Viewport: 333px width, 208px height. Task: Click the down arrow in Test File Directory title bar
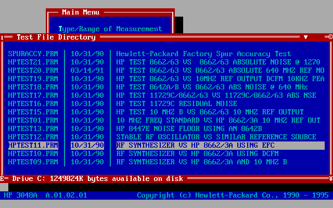[305, 37]
